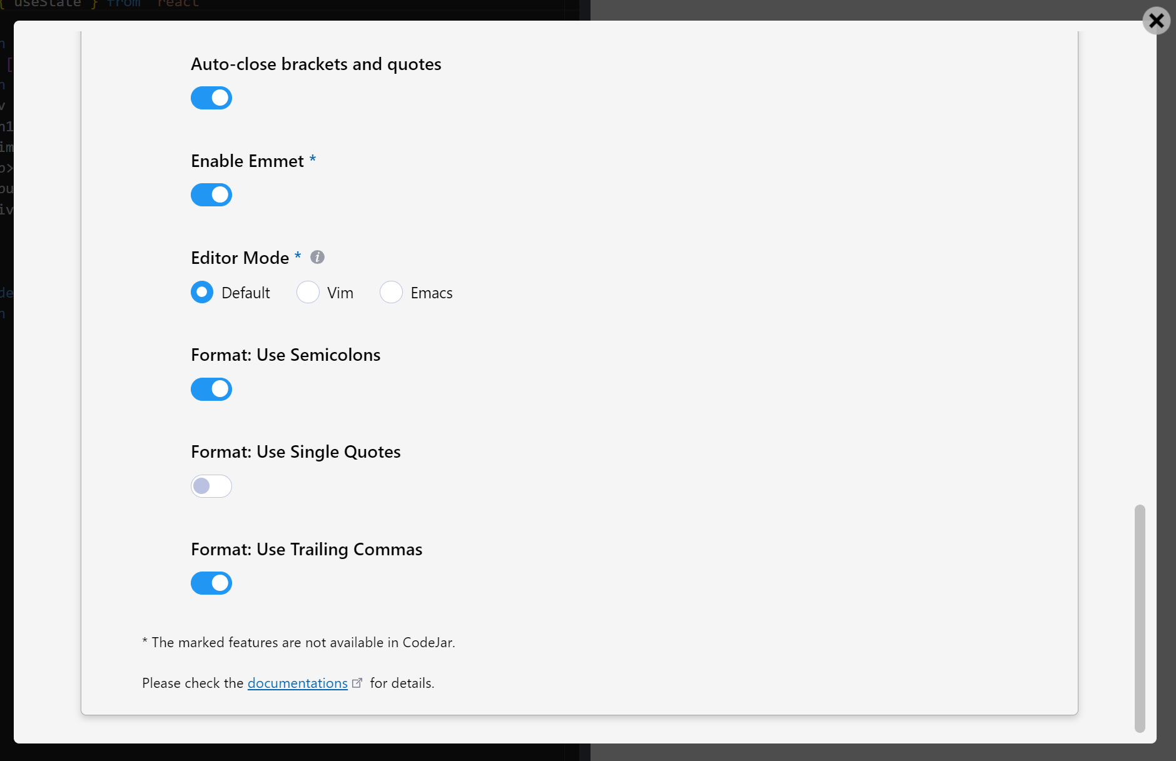The image size is (1176, 761).
Task: Disable Format: Use Semicolons
Action: 211,389
